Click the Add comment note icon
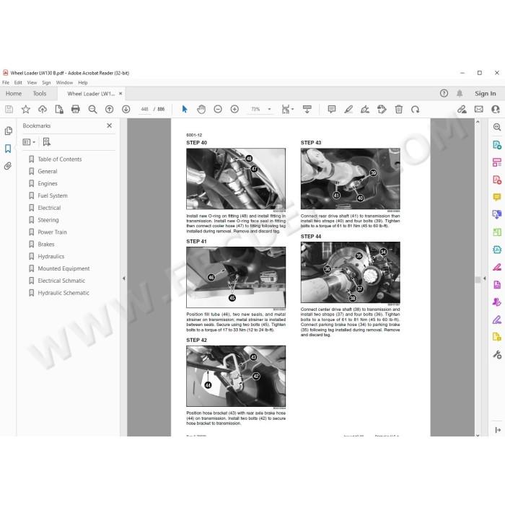Screen dimensions: 505x505 point(332,110)
